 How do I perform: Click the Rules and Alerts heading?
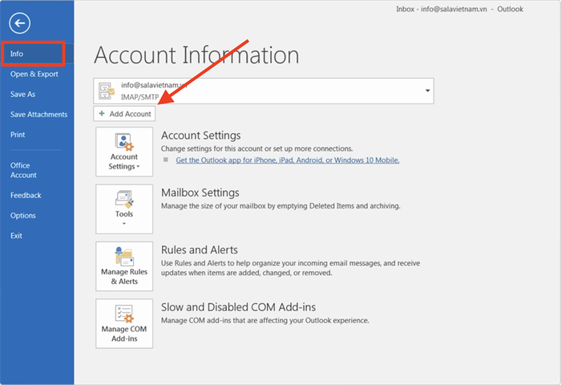coord(200,249)
